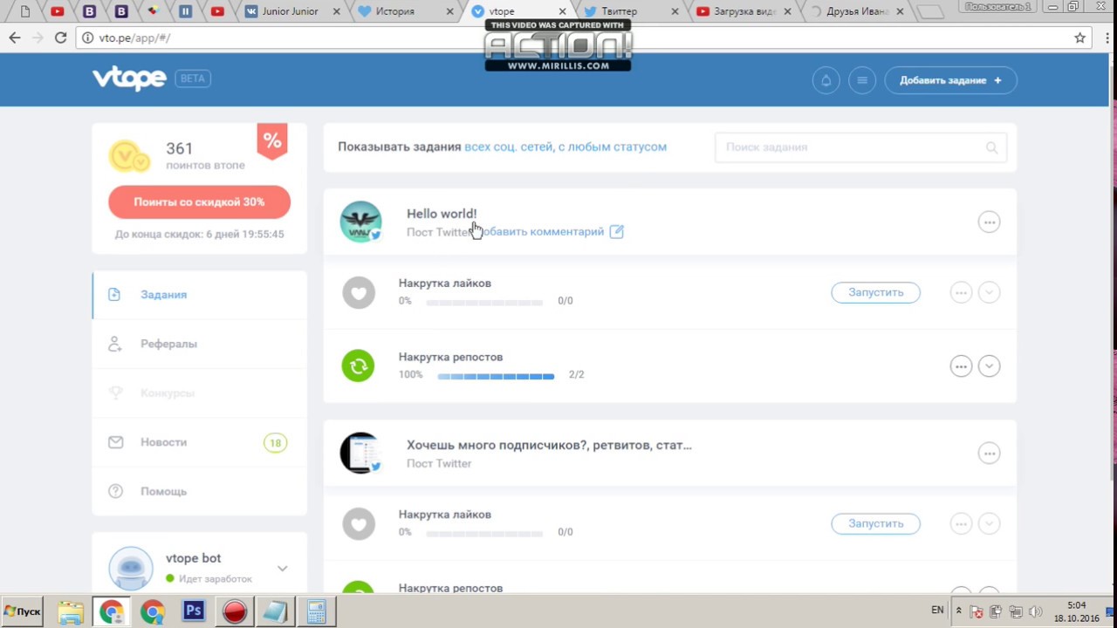Viewport: 1117px width, 628px height.
Task: Click the volume speaker tray icon
Action: 1036,611
